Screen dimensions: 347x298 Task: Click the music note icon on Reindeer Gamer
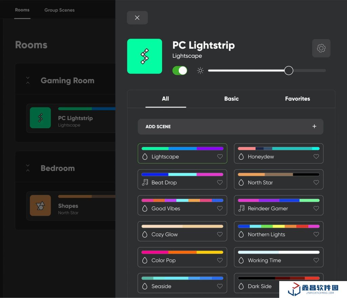pyautogui.click(x=241, y=208)
